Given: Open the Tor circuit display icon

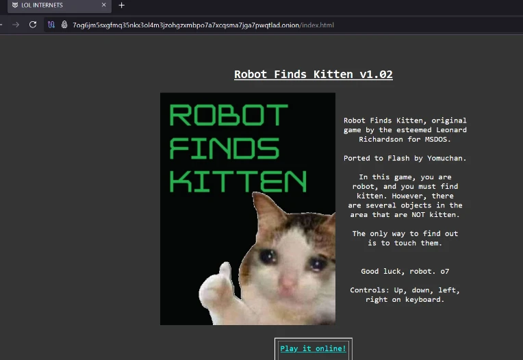Looking at the screenshot, I should [x=51, y=25].
